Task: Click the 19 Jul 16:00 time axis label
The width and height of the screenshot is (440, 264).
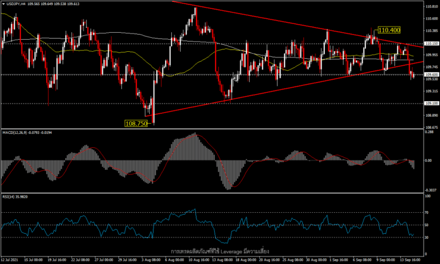Action: coord(57,260)
